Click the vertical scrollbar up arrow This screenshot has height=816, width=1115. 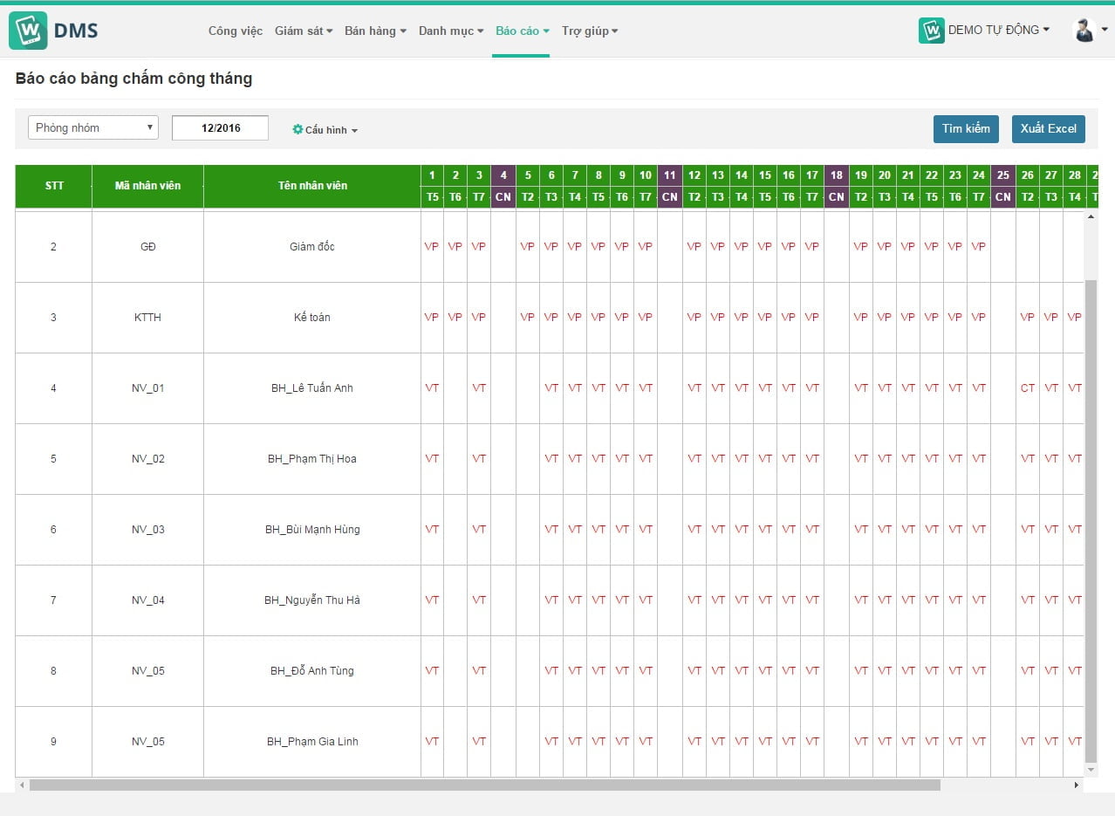pos(1091,216)
